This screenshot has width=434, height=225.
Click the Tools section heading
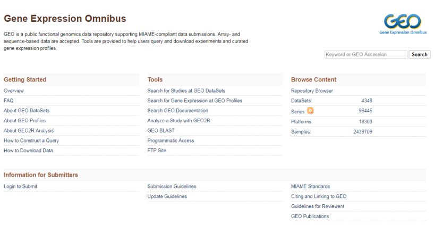tap(155, 80)
